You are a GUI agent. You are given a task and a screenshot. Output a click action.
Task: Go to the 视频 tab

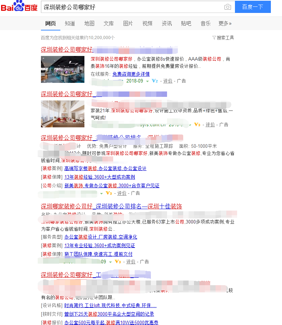[147, 23]
